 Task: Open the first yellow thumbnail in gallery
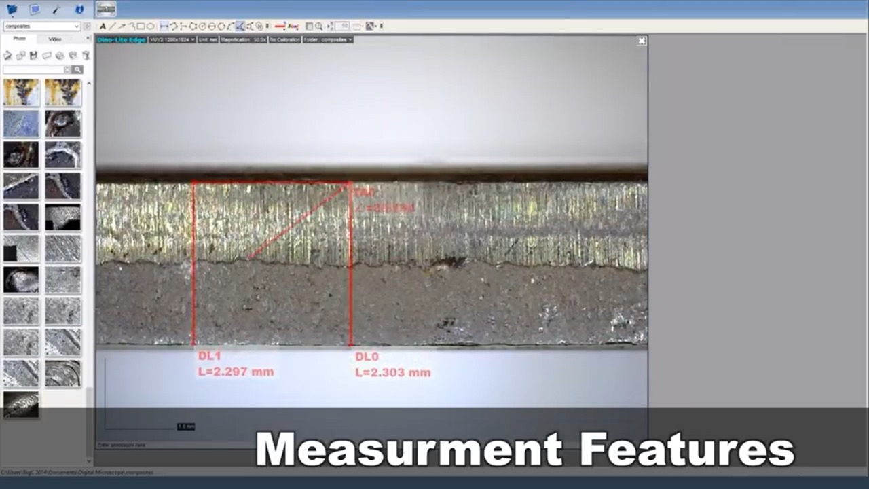pyautogui.click(x=21, y=92)
